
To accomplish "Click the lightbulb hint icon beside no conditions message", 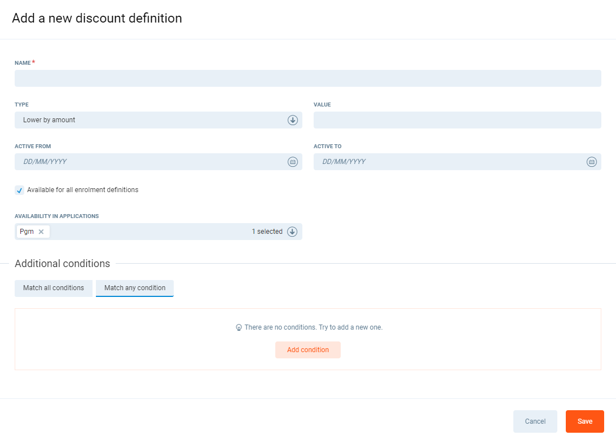I will (x=239, y=327).
